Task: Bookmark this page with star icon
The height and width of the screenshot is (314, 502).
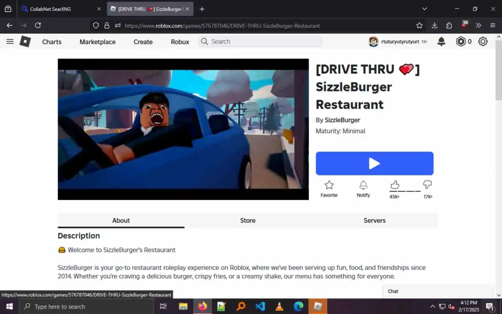Action: 419,26
